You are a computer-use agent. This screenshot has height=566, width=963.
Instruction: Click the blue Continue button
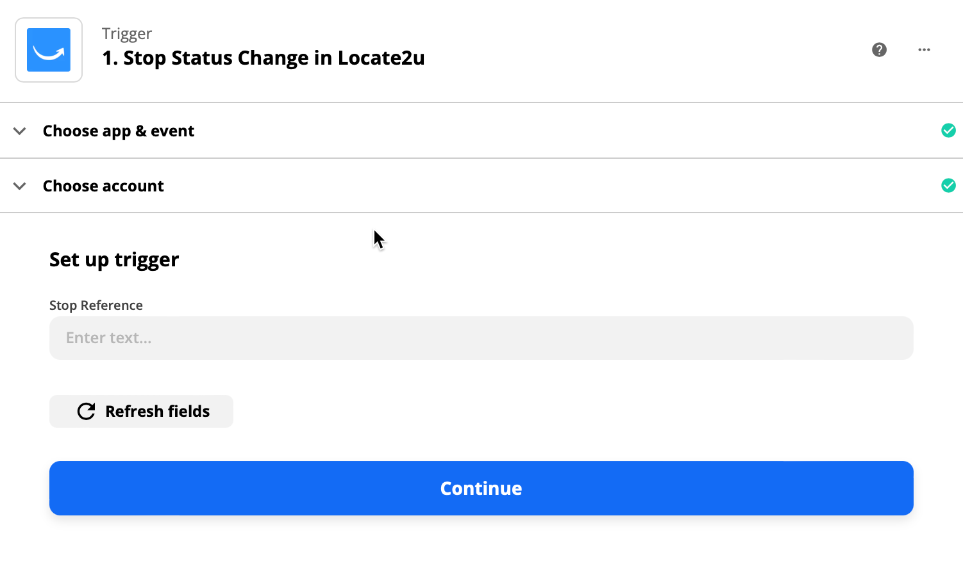click(481, 488)
